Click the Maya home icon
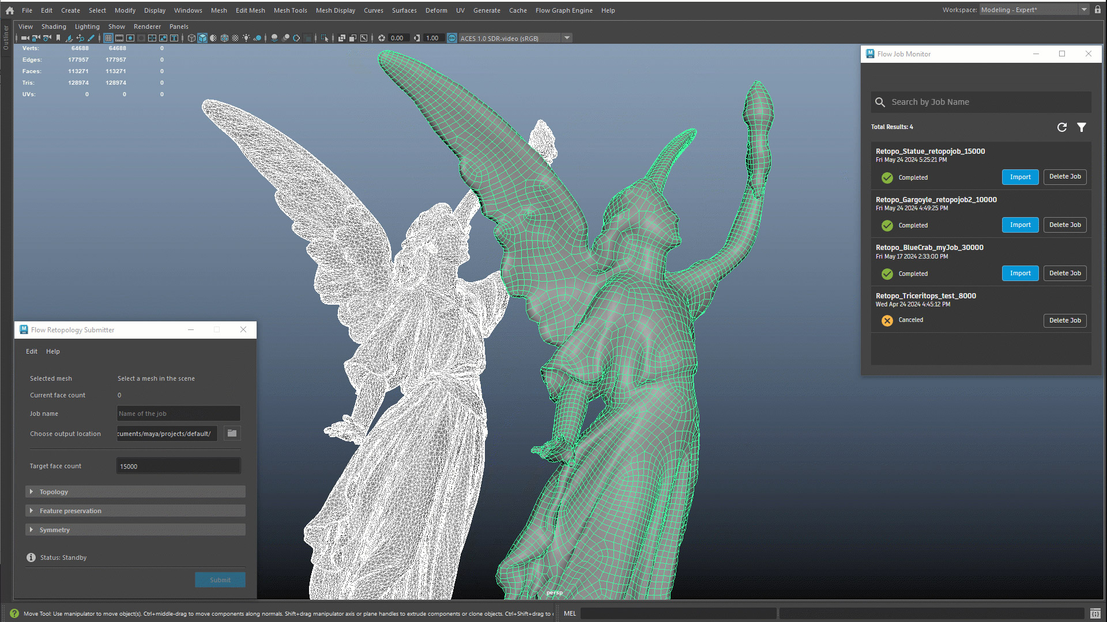The width and height of the screenshot is (1107, 622). pos(9,10)
